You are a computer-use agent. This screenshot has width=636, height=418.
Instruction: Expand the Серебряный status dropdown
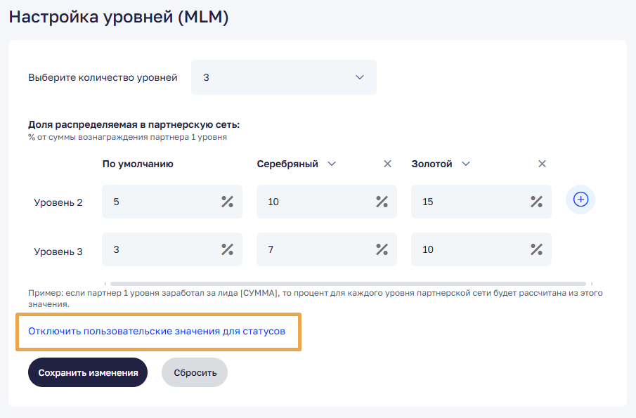[332, 164]
